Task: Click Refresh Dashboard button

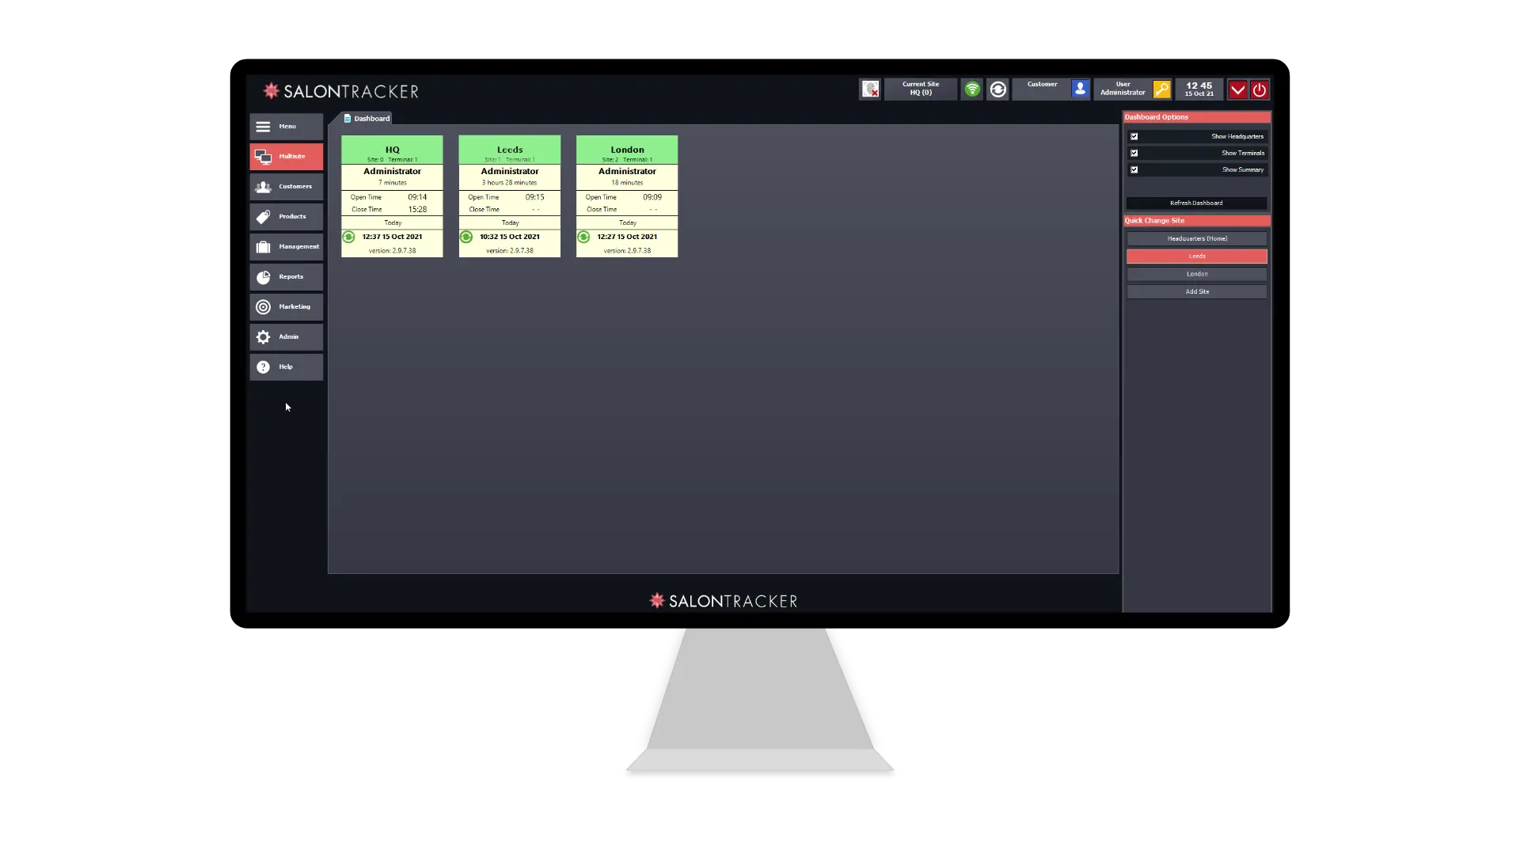Action: [x=1196, y=203]
